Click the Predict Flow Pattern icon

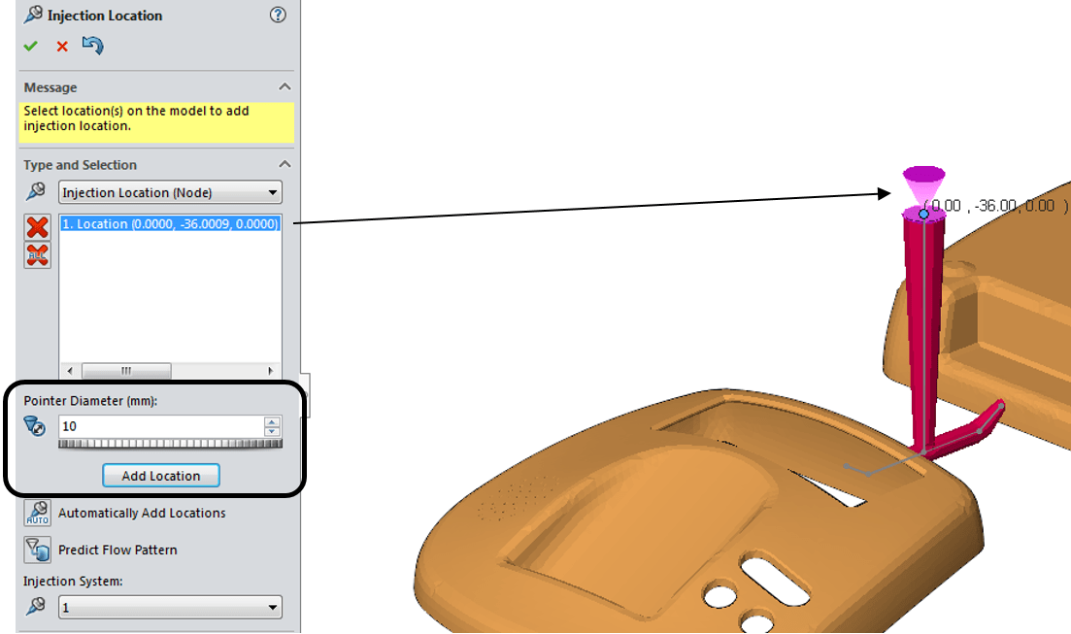[38, 550]
